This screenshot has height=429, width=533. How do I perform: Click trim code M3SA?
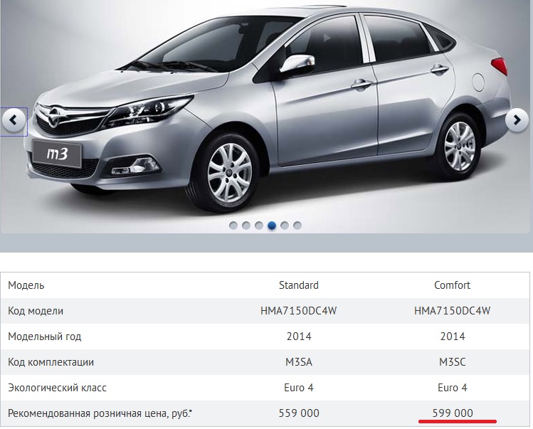pos(299,362)
